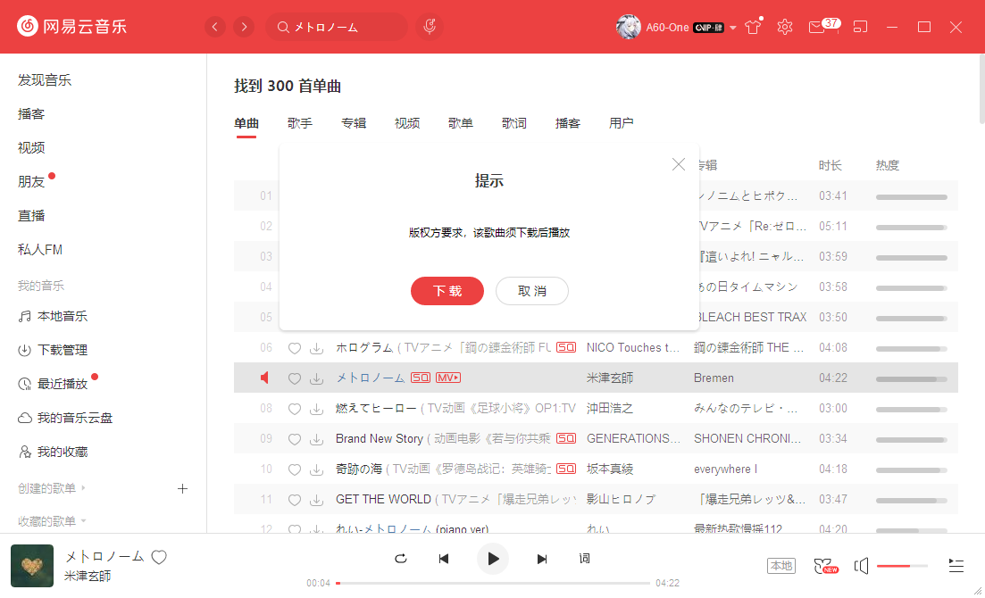Download the song 燃えてヒーロー
Viewport: 985px width, 598px height.
[317, 408]
